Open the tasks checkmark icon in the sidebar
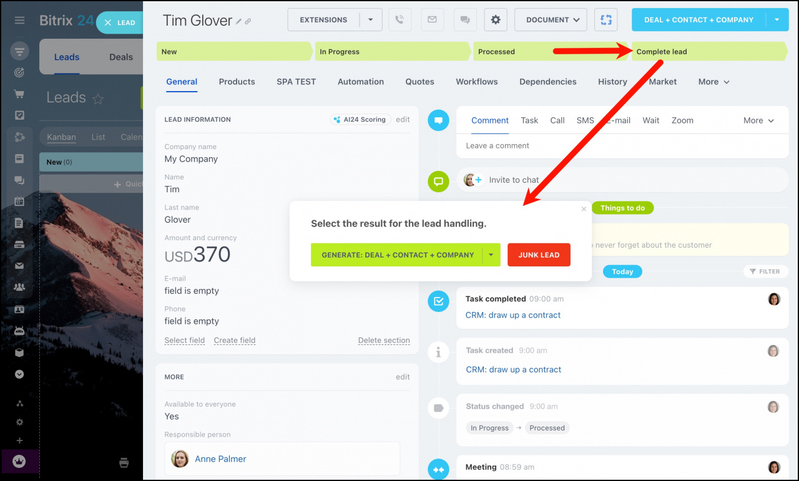This screenshot has height=481, width=799. 19,115
